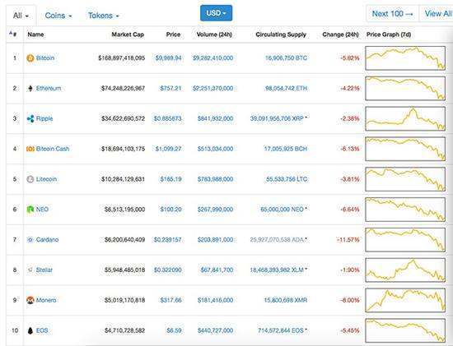Click the Litecoin logo icon

30,179
